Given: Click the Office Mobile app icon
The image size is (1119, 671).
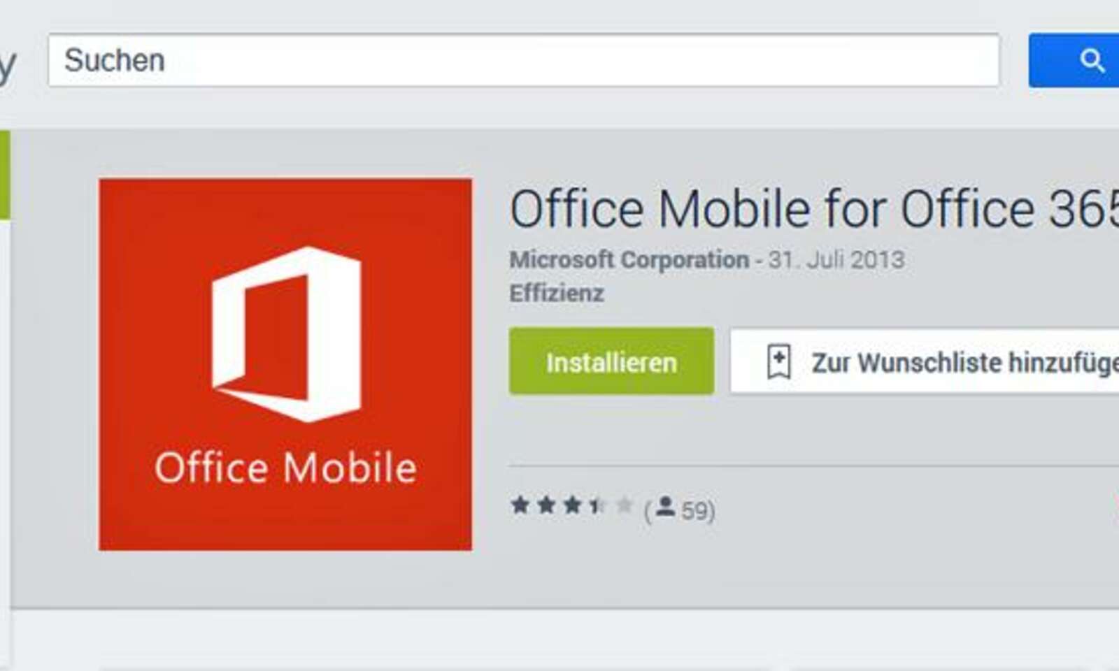Looking at the screenshot, I should tap(284, 364).
